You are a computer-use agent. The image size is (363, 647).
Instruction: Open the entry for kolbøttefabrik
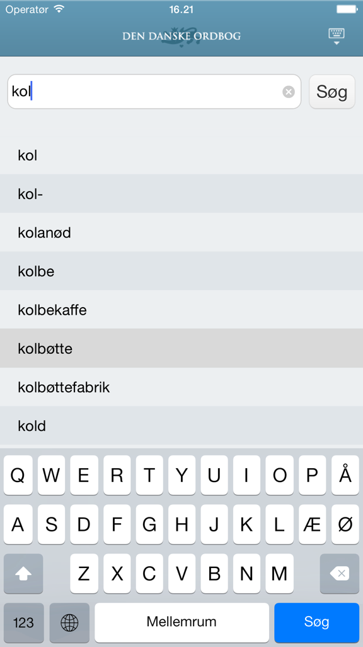181,387
